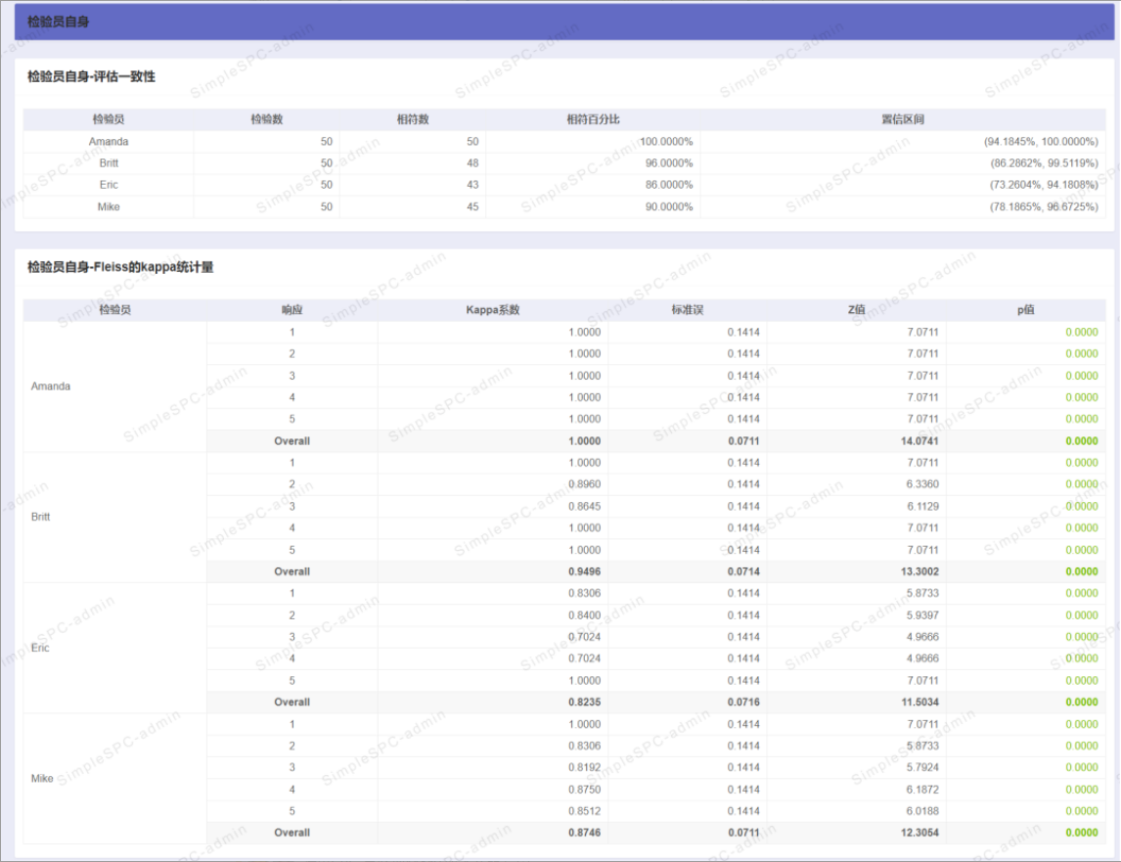The image size is (1121, 862).
Task: Select Eric's Overall Kappa value 0.8235
Action: pos(584,703)
